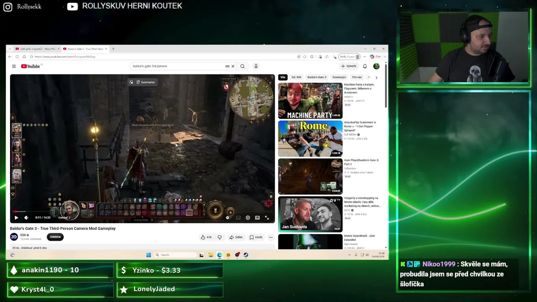
Task: Like the video with thumbs up
Action: [206, 237]
